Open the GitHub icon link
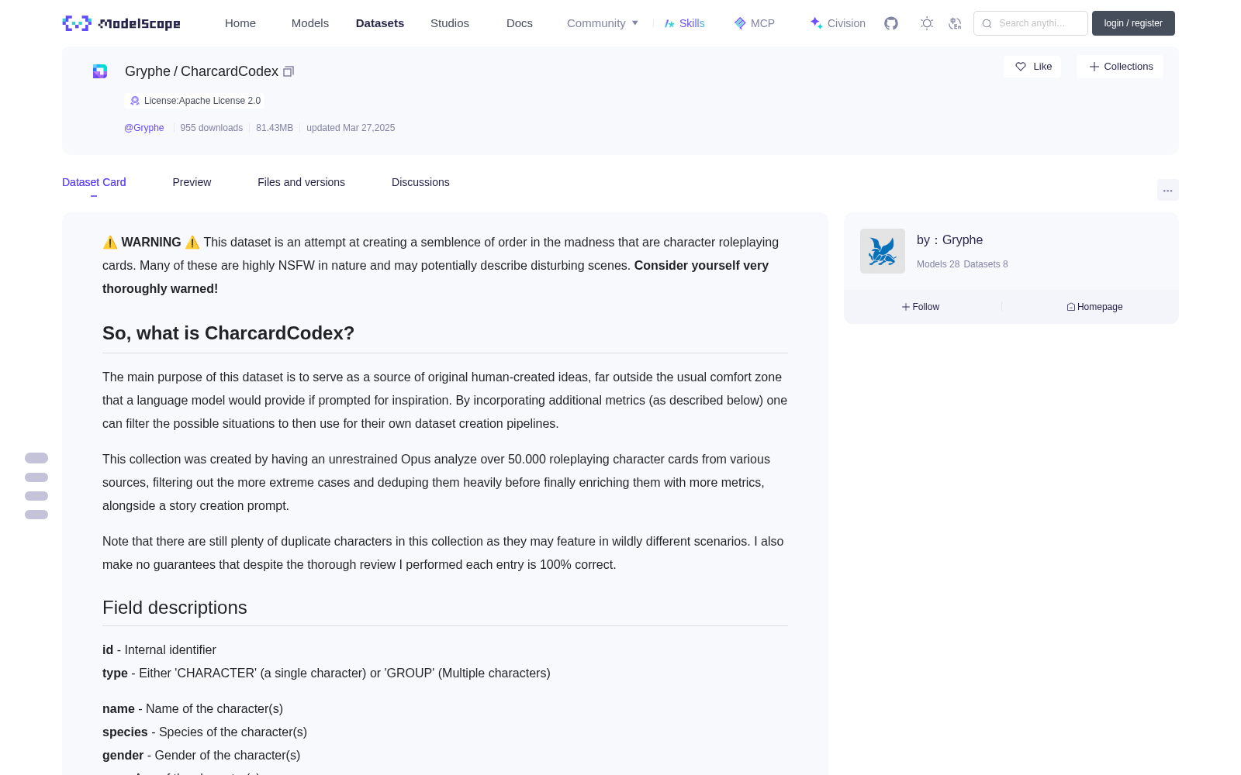 (x=891, y=23)
